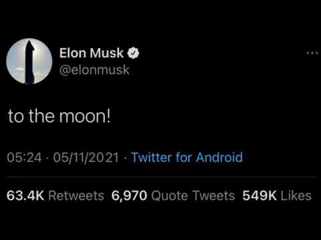The height and width of the screenshot is (240, 321).
Task: View the 63.4K retweet count
Action: click(x=25, y=196)
